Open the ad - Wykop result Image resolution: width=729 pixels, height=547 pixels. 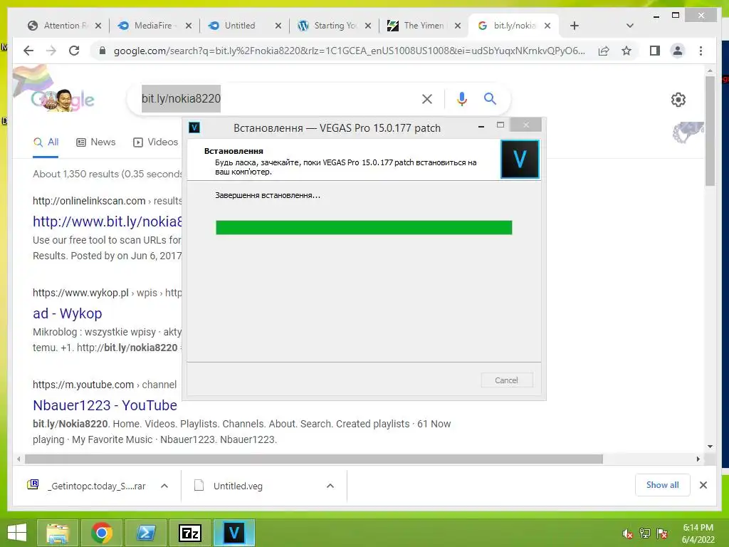[x=68, y=313]
